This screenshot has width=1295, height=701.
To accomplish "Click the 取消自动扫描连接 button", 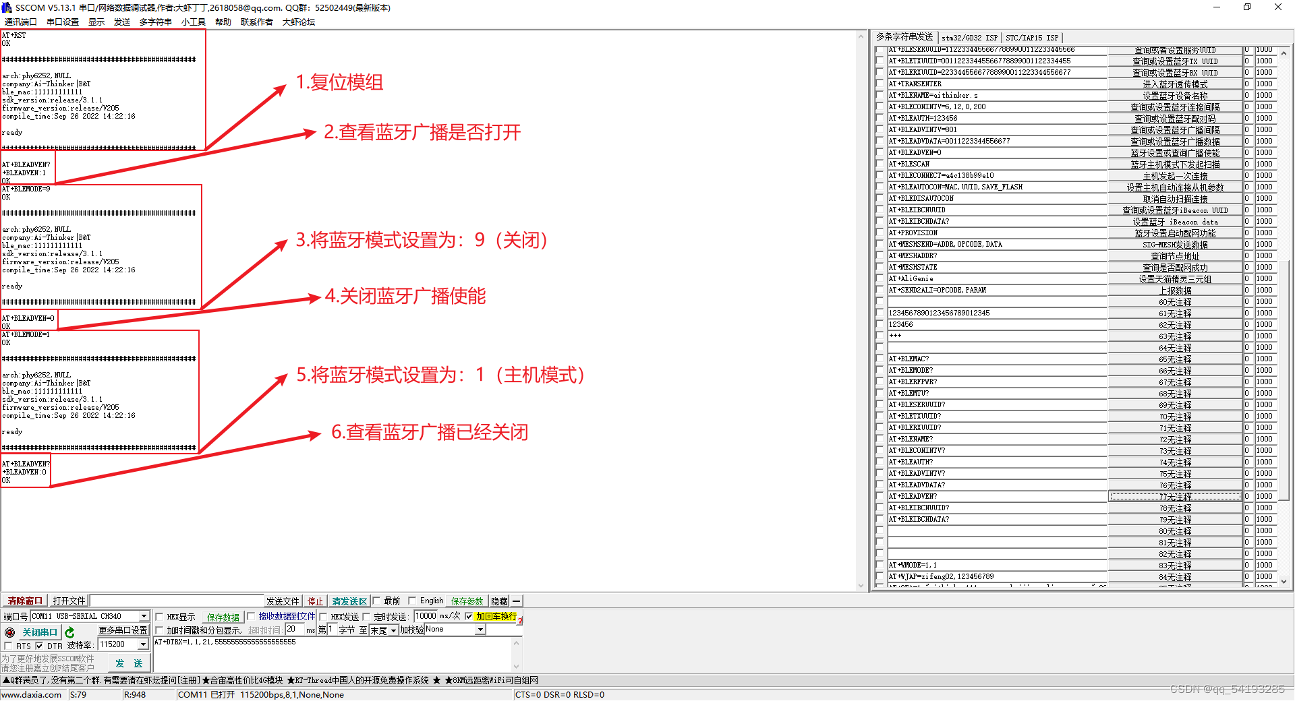I will pyautogui.click(x=1175, y=199).
